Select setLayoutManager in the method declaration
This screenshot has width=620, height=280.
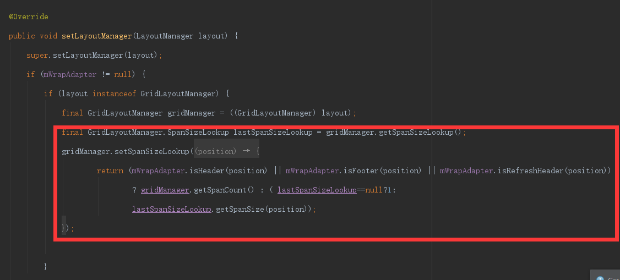point(96,36)
